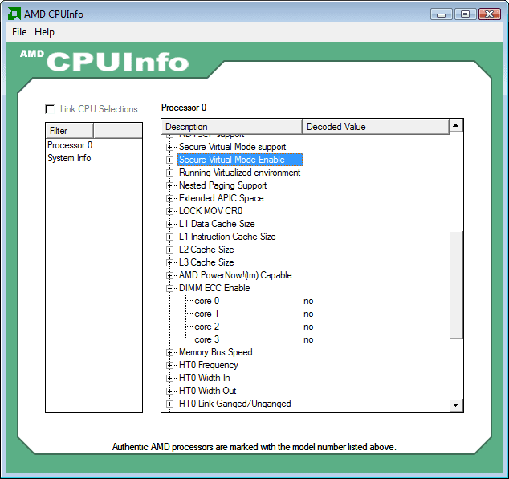Expand Memory Bus Speed node

tap(169, 352)
